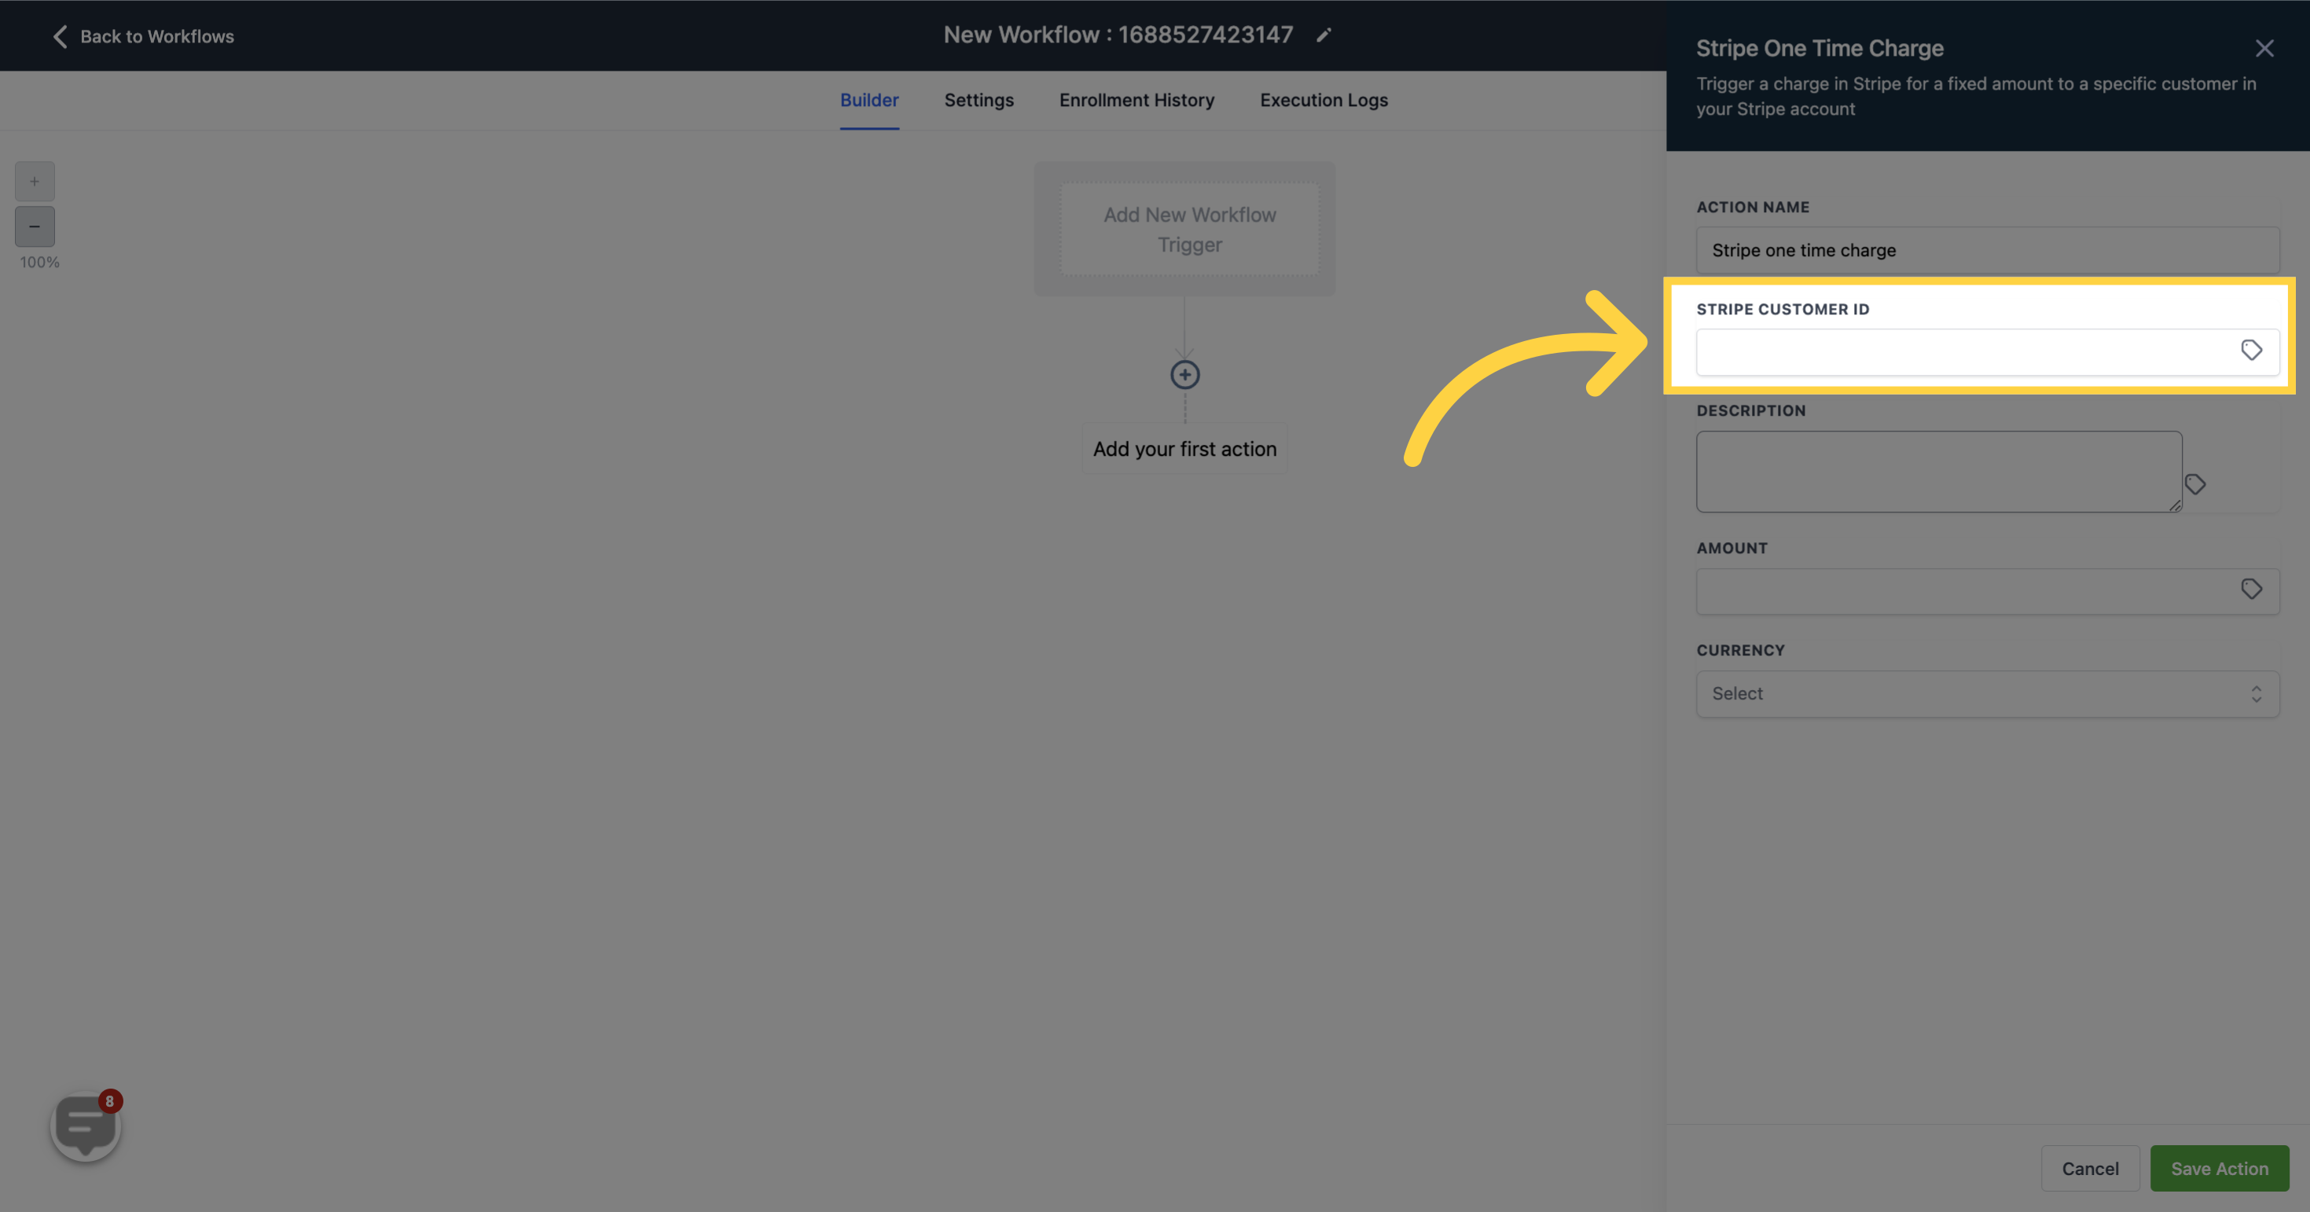Zoom in with the plus button

pos(34,181)
